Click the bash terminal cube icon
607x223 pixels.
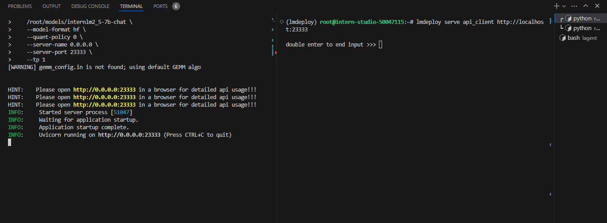pyautogui.click(x=562, y=38)
